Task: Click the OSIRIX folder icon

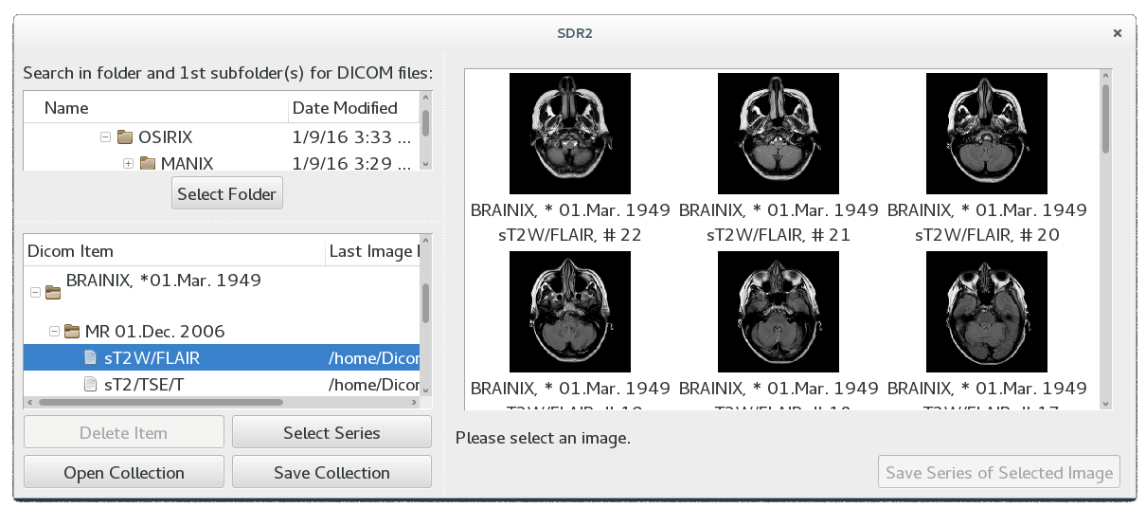Action: [125, 137]
